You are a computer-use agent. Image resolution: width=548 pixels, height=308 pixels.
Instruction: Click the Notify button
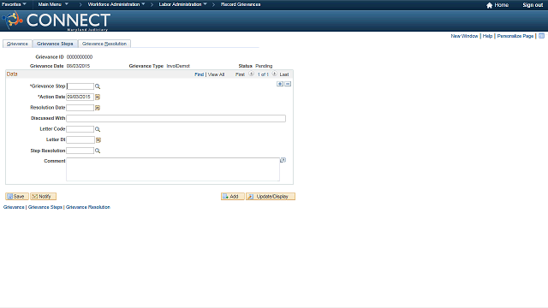43,196
